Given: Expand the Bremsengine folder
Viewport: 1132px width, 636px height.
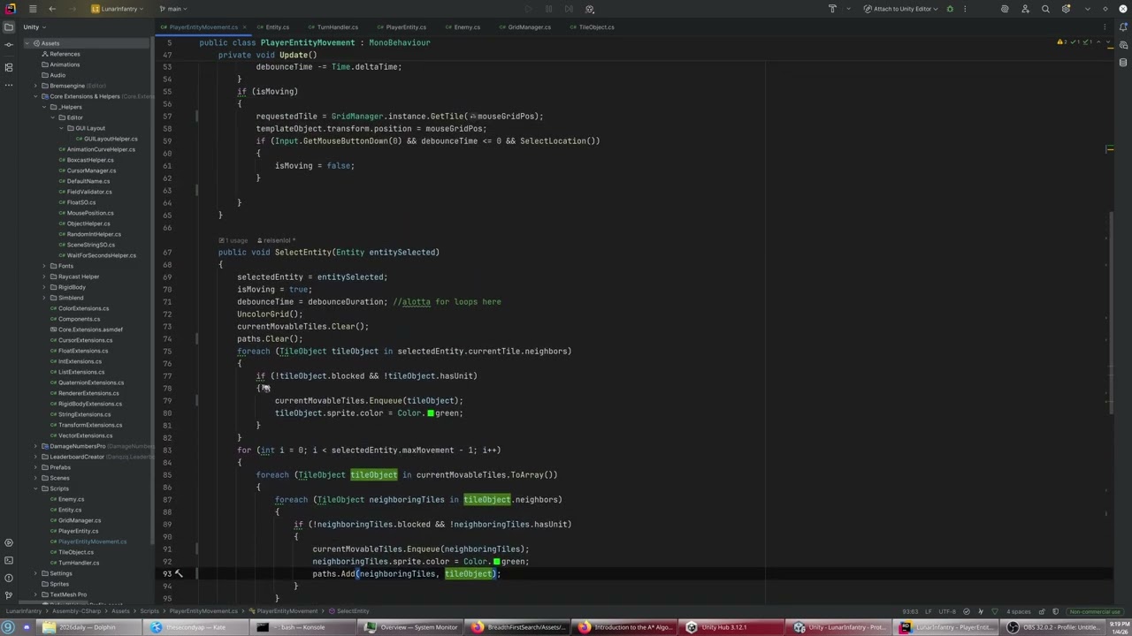Looking at the screenshot, I should pos(35,86).
